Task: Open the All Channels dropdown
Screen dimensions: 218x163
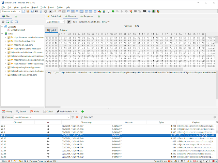Action: pyautogui.click(x=42, y=117)
